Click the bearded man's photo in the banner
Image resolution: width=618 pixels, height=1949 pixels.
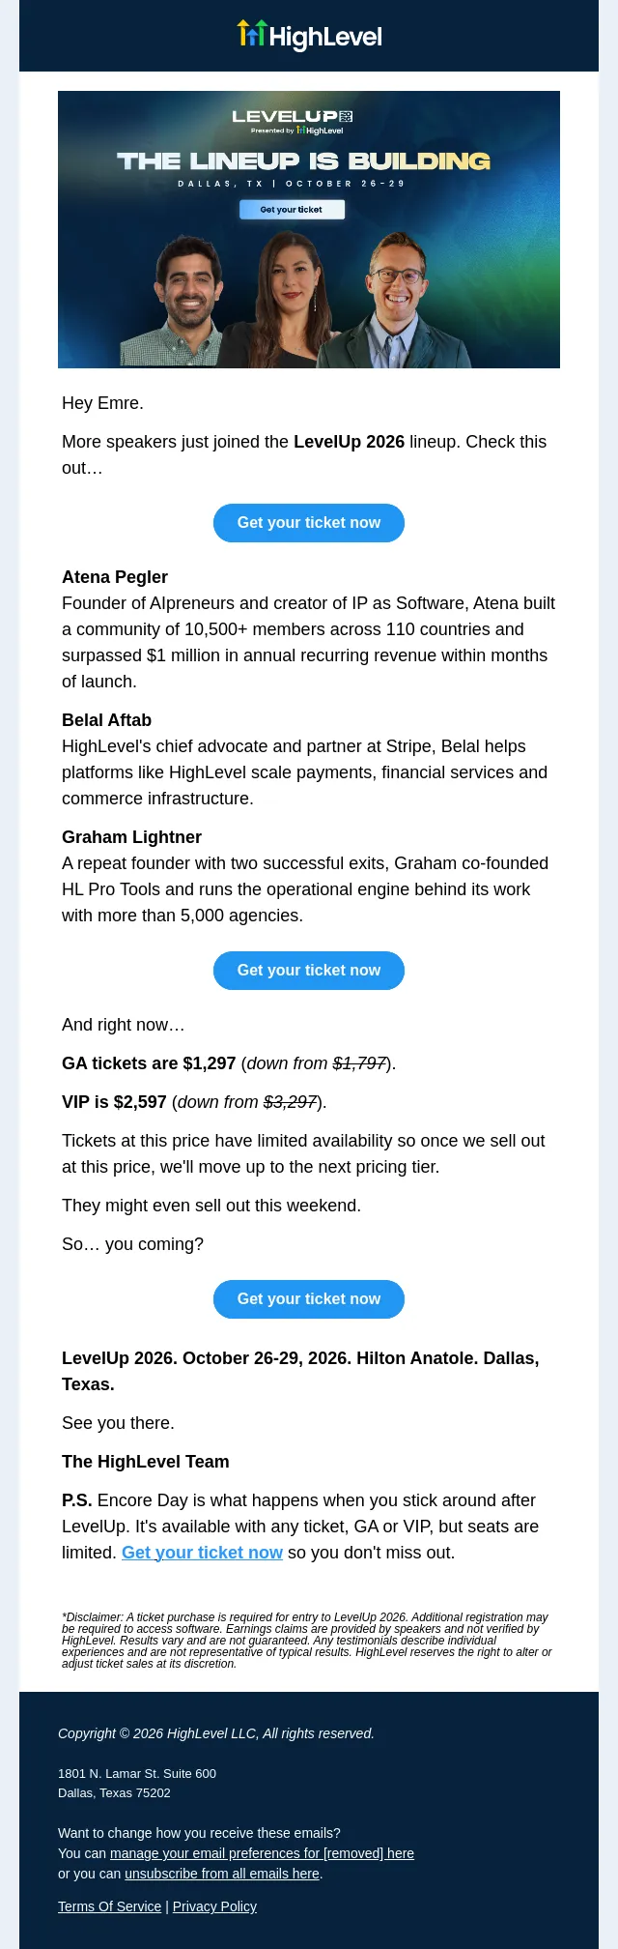(185, 302)
